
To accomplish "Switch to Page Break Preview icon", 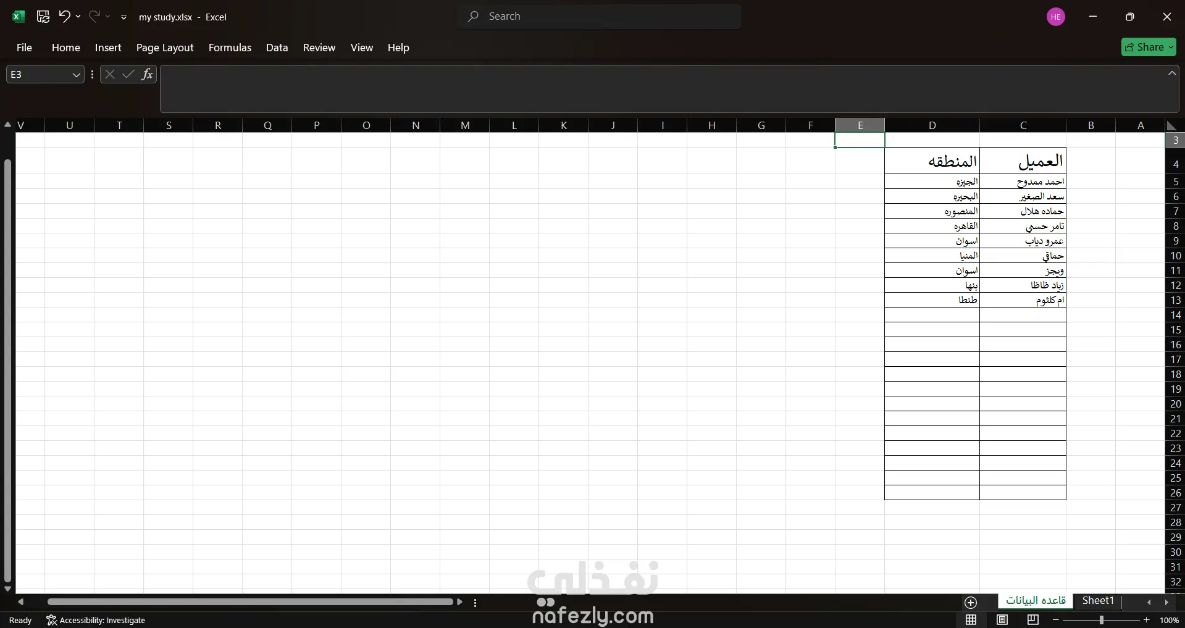I will click(x=1033, y=620).
